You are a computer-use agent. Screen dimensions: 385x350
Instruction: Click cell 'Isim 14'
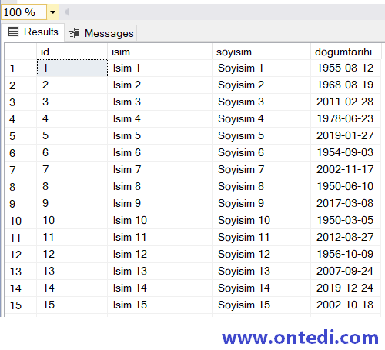[160, 288]
